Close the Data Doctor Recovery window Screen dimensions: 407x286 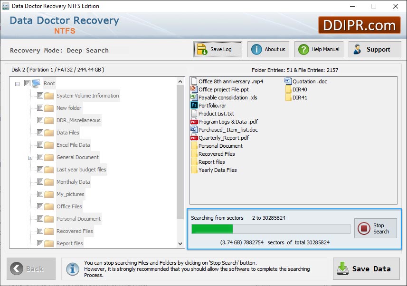point(395,6)
